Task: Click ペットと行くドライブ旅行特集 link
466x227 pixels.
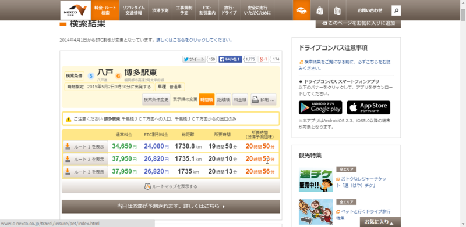Action: 363,215
